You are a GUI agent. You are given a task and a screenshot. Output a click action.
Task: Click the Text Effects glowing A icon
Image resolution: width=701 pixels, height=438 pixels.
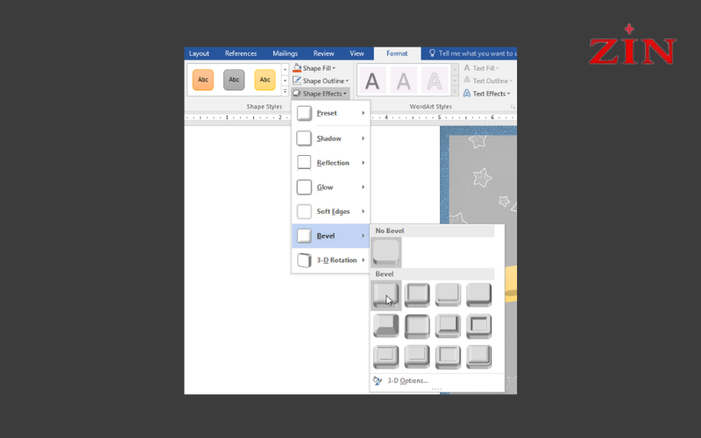click(x=467, y=94)
